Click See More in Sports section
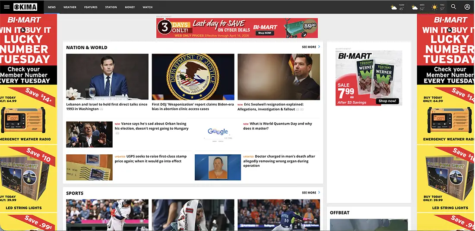 point(309,193)
